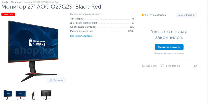Screen dimensions: 208x103
Task: Click Уведомить о поступлении link
Action: pos(169,53)
